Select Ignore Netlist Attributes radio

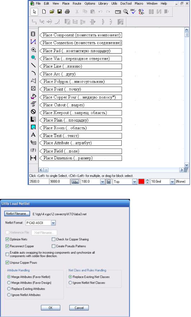point(9,295)
